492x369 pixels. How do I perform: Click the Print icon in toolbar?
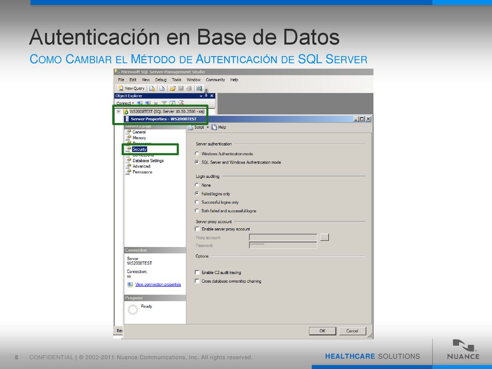[189, 88]
